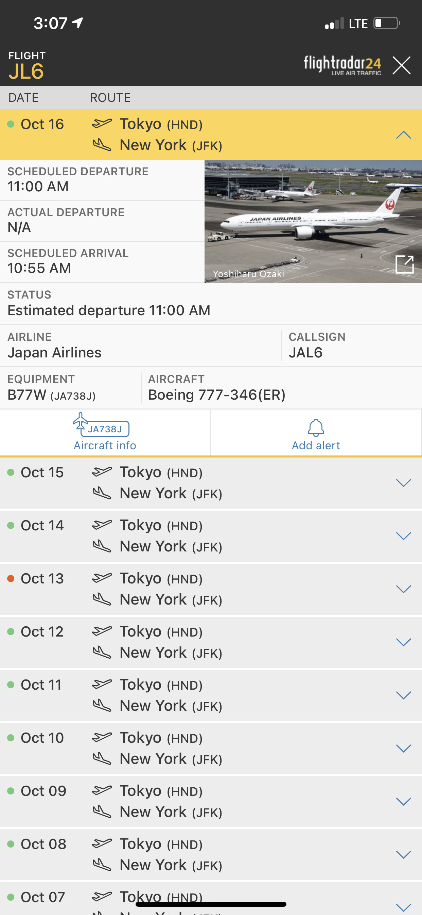Screen dimensions: 422x915
Task: Tap the Oct 13 orange status dot
Action: coord(11,579)
